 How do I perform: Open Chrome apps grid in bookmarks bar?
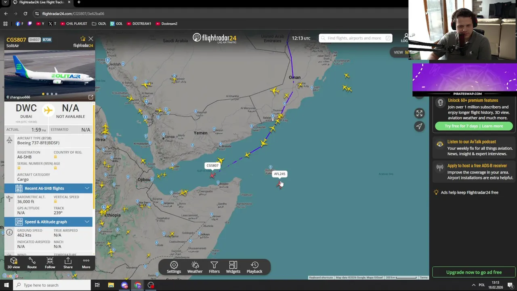click(x=5, y=23)
